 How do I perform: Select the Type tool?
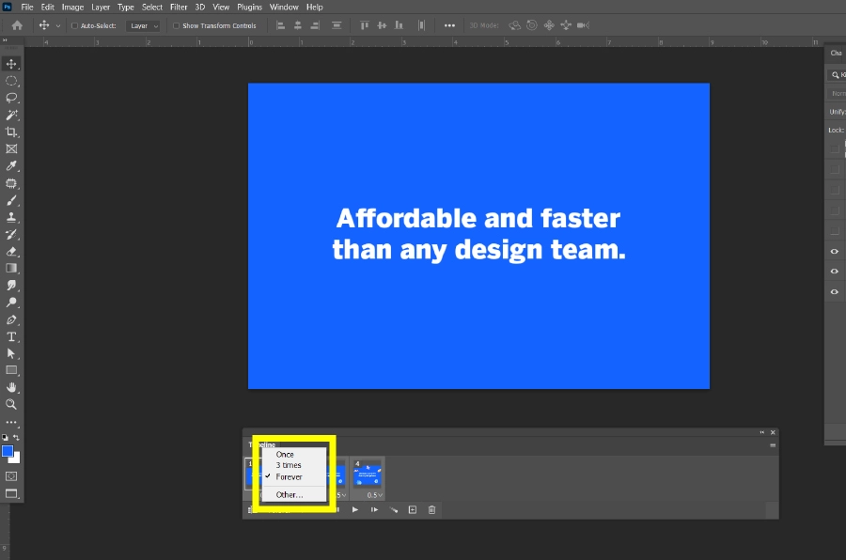12,335
